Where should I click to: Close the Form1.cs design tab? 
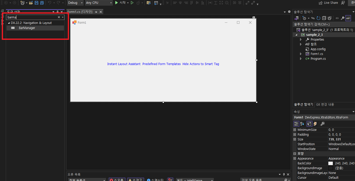point(101,12)
